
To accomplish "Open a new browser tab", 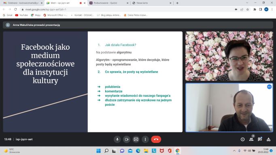I will pos(177,3).
